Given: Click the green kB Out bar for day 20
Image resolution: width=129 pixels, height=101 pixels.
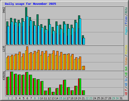Looking at the screenshot, I should click(80, 87).
